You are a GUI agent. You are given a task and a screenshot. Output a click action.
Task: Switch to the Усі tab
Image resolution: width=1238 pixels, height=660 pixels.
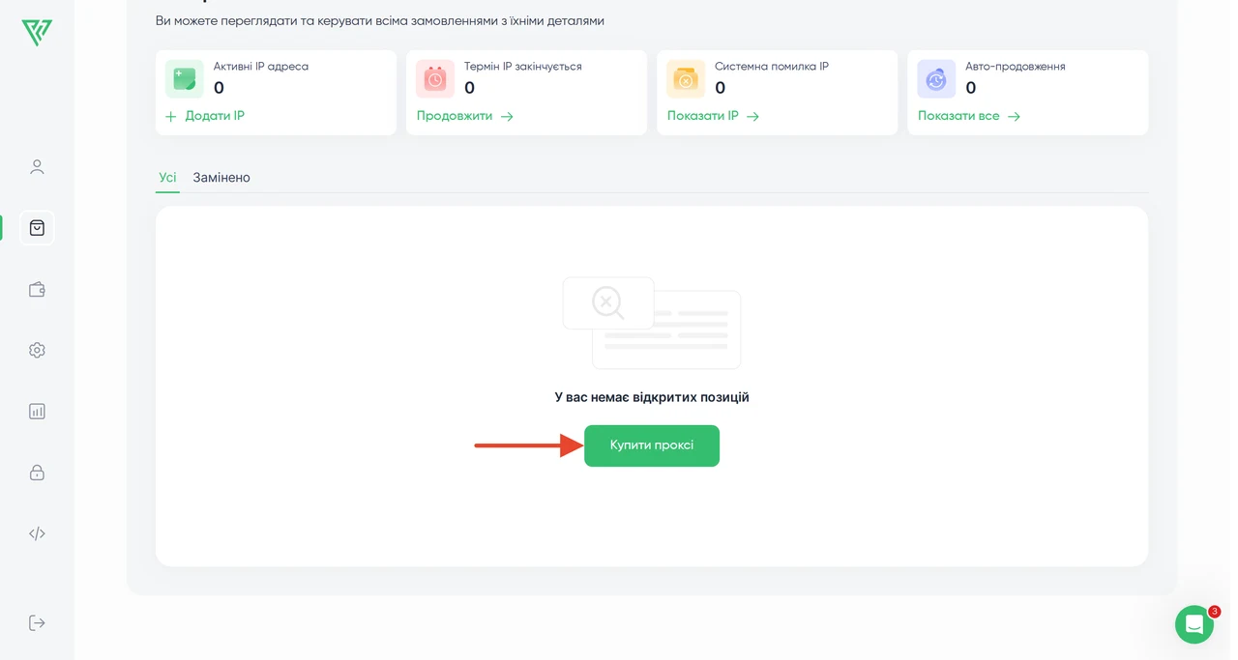[167, 178]
